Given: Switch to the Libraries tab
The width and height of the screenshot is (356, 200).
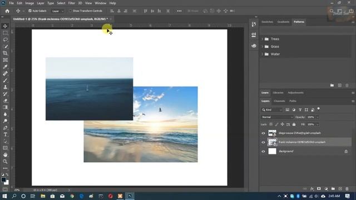Looking at the screenshot, I should pyautogui.click(x=278, y=93).
